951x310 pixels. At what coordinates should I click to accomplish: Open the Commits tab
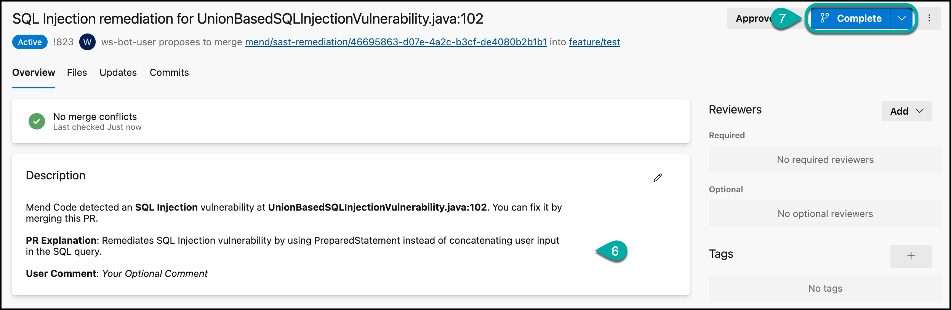[169, 72]
